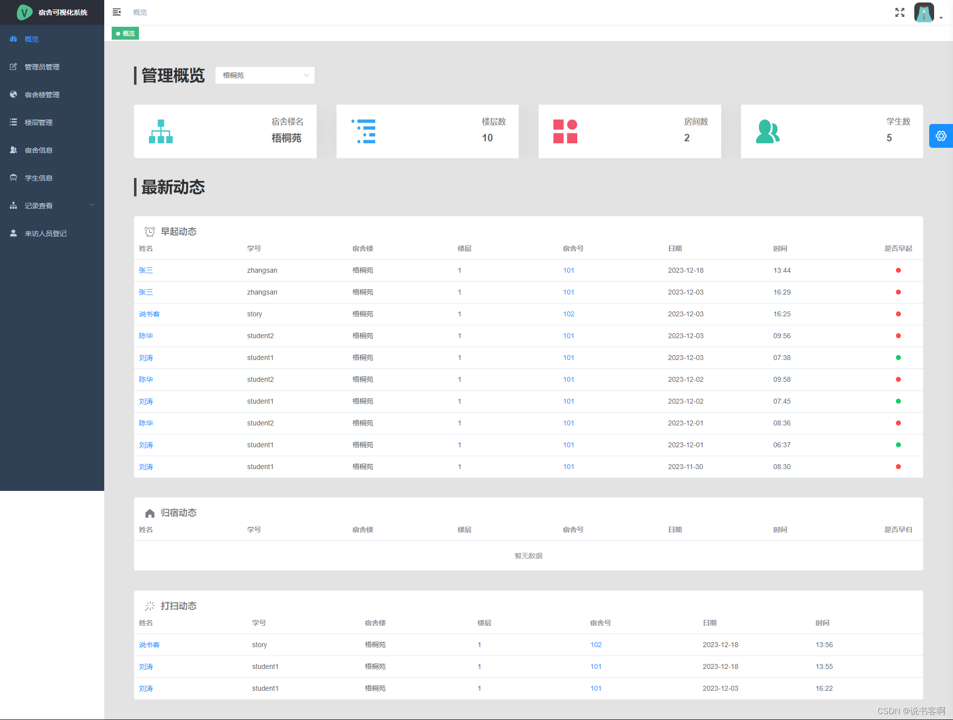Open the blue settings gear panel
Screen dimensions: 953x720
tap(941, 136)
